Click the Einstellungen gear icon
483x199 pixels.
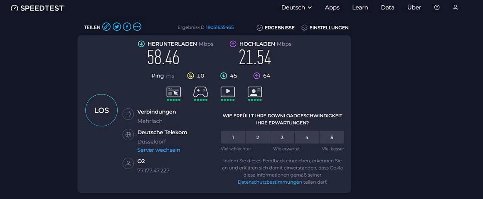click(304, 28)
